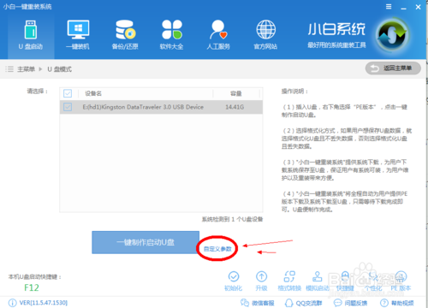The height and width of the screenshot is (308, 428).
Task: Click the 初始化 checkmark icon
Action: pyautogui.click(x=234, y=276)
